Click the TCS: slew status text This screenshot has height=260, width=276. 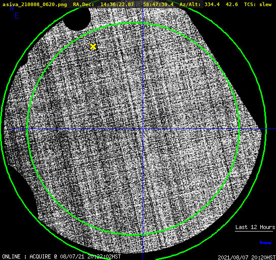[x=258, y=5]
